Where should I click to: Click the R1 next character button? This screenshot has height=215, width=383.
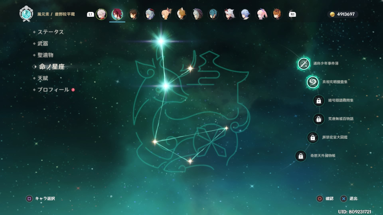pyautogui.click(x=292, y=14)
